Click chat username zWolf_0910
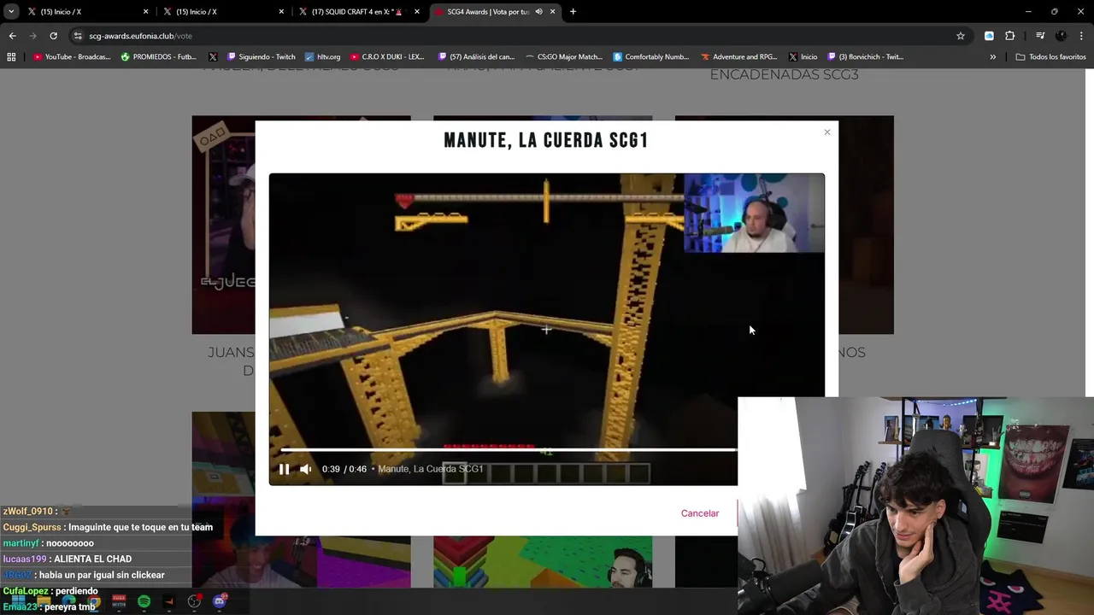This screenshot has height=615, width=1094. coord(28,512)
